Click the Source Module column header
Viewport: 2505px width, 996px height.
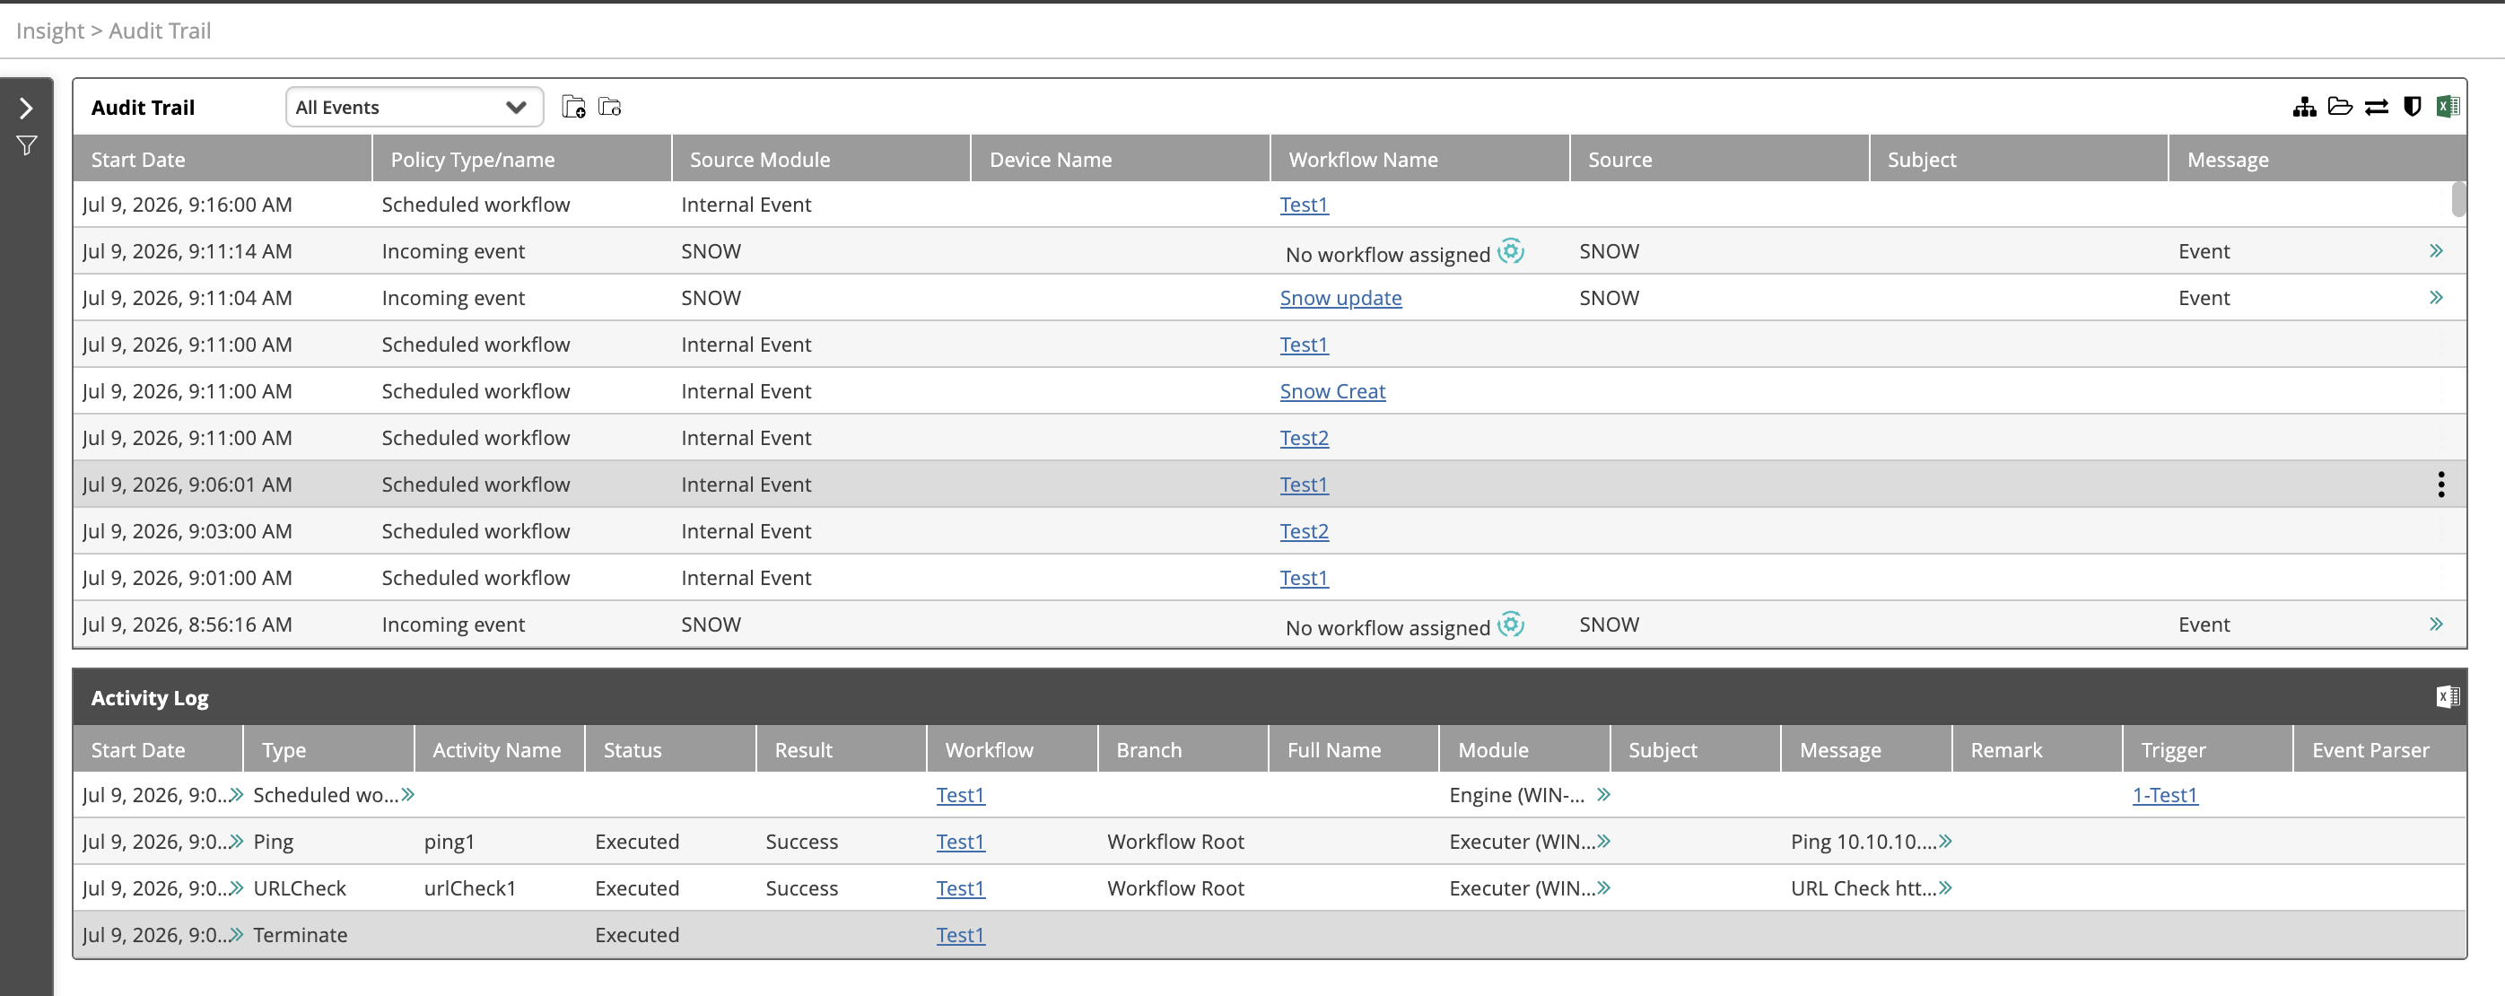821,159
